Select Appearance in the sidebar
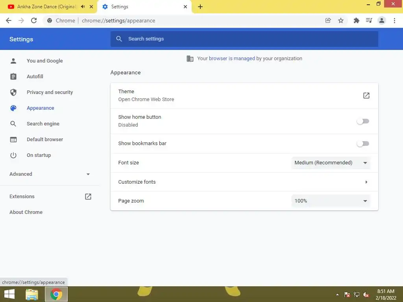Screen dimensions: 403x302 click(41, 108)
